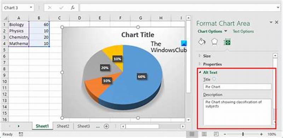Viewport: 283px width, 138px height.
Task: Click the 60% data label
Action: 142,77
